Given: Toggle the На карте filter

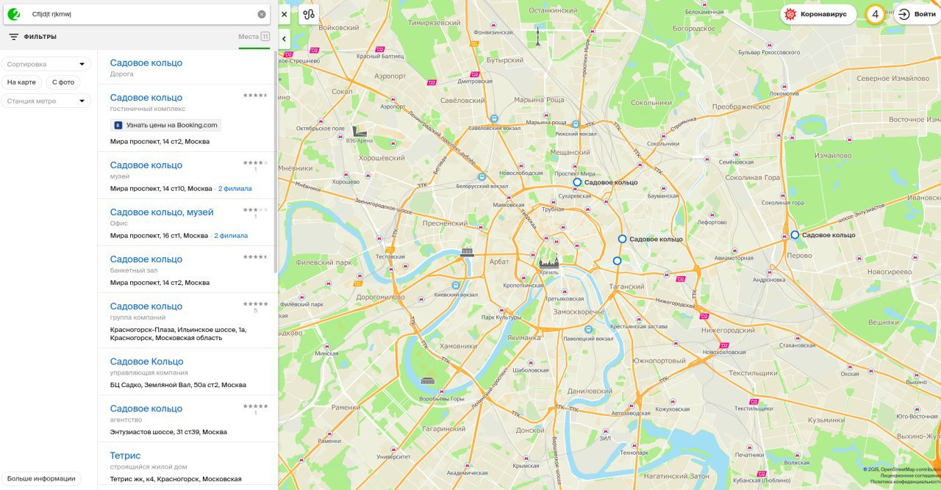Looking at the screenshot, I should point(21,82).
